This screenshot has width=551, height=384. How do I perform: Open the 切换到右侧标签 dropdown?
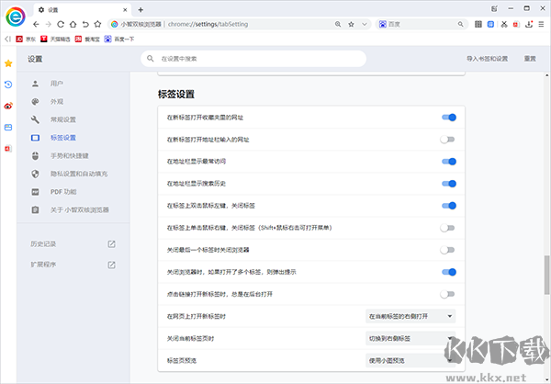point(410,338)
